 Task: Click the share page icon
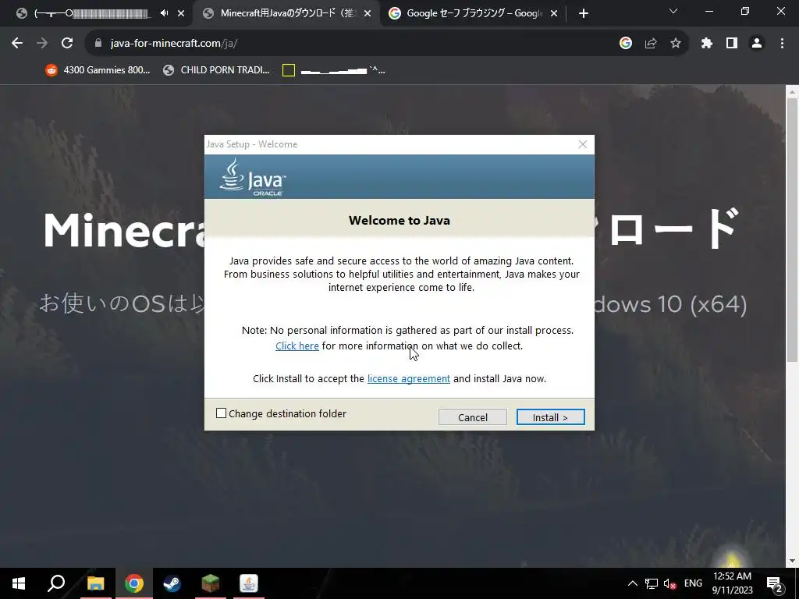651,44
